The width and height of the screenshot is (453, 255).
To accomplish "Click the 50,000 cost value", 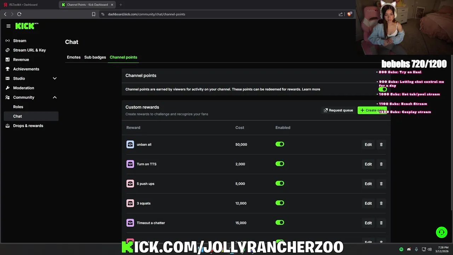I will pos(241,144).
